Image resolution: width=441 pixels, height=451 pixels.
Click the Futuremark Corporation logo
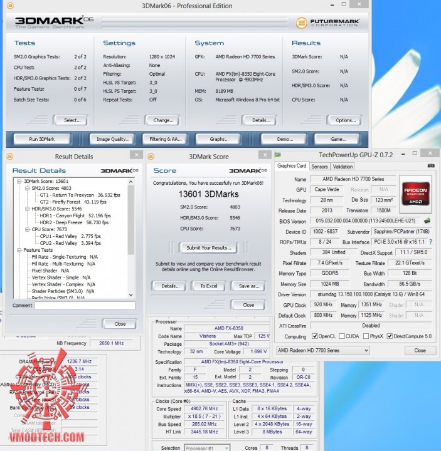coord(327,23)
